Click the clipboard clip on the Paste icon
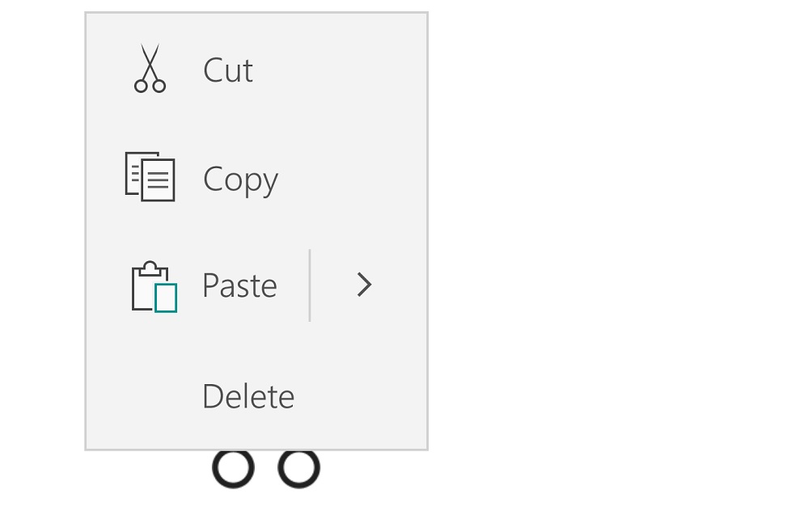The height and width of the screenshot is (528, 812). click(150, 268)
